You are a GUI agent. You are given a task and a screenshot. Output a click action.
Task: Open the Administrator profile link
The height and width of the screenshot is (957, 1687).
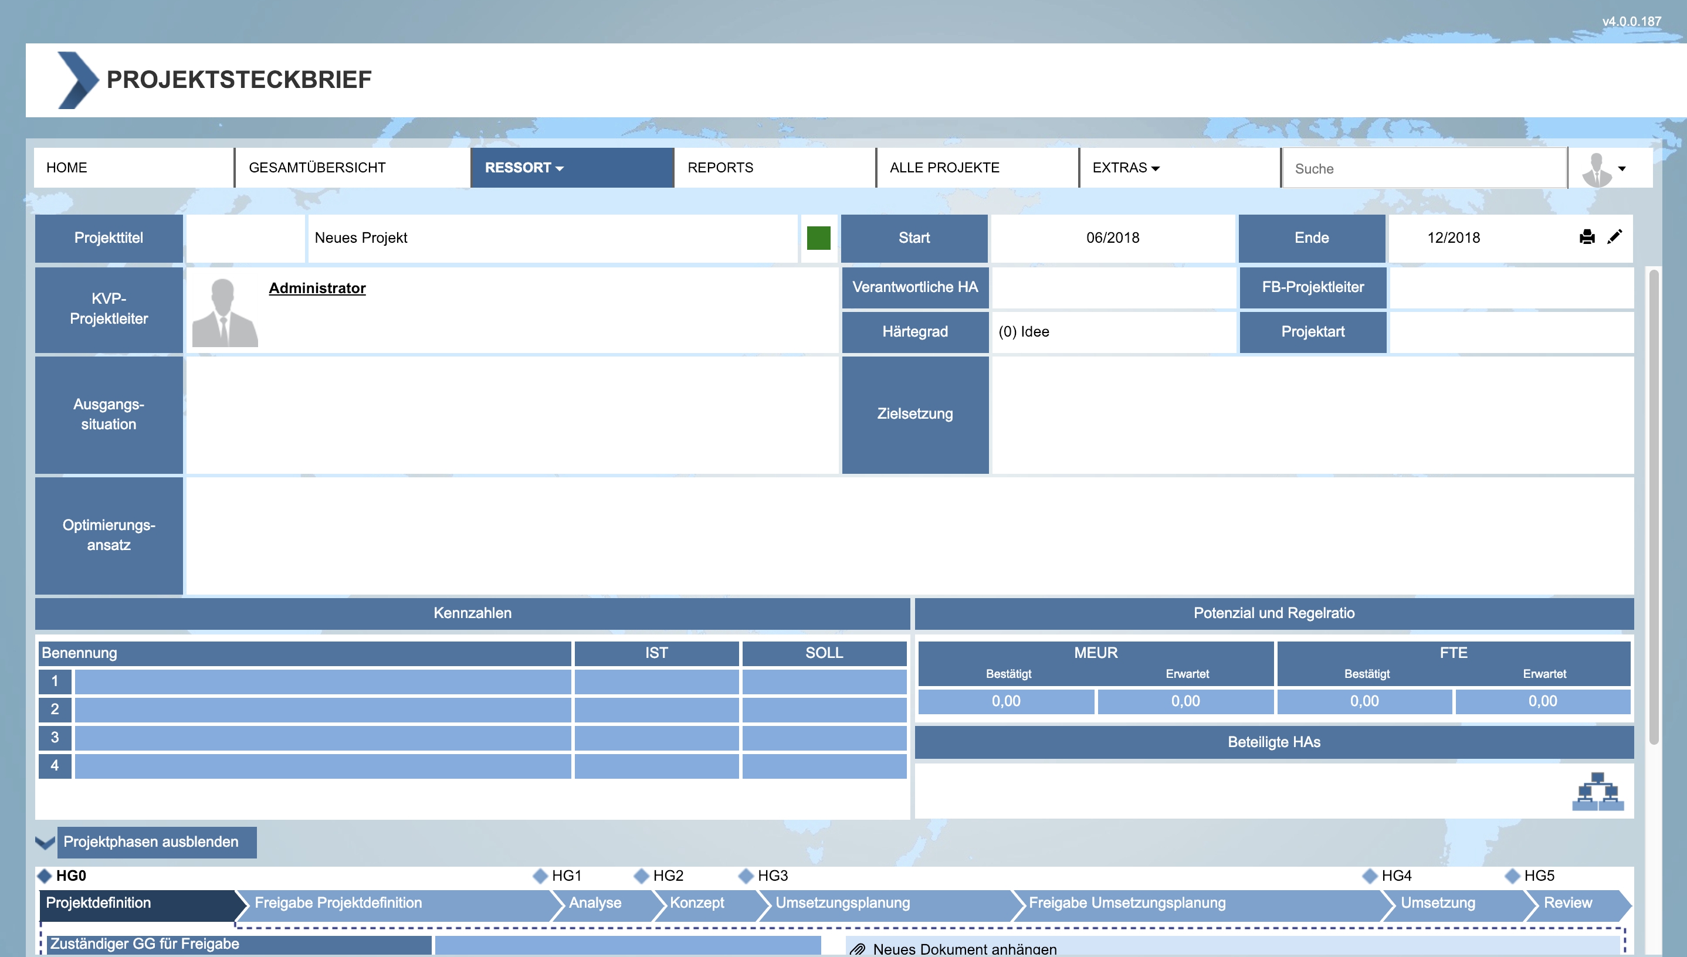(317, 288)
